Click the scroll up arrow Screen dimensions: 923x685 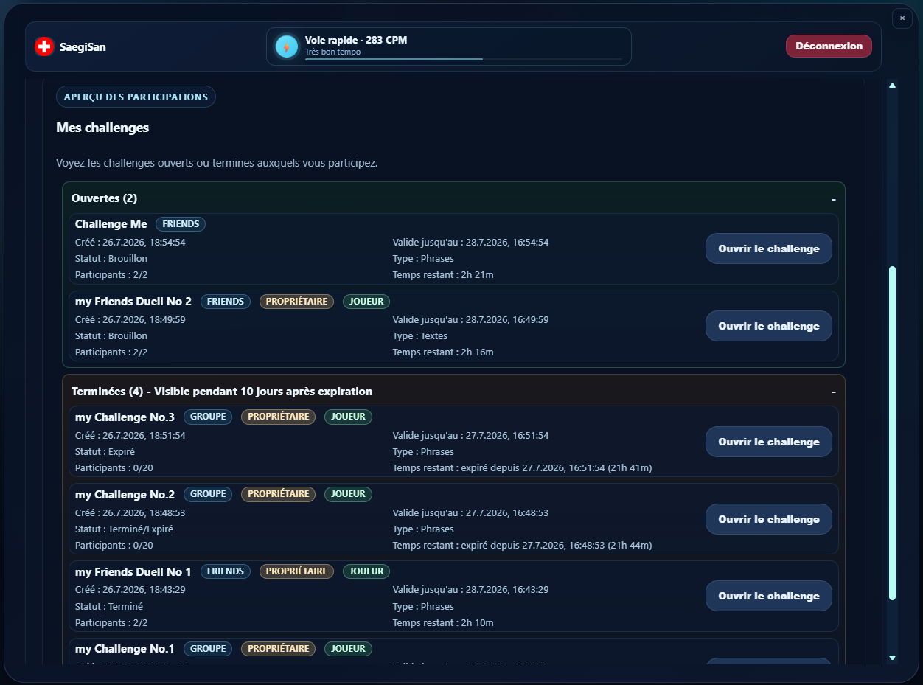[892, 86]
